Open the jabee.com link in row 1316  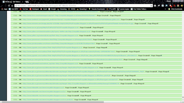(56, 31)
